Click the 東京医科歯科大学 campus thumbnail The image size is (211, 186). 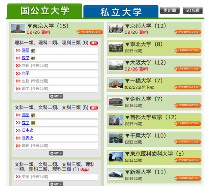click(116, 157)
